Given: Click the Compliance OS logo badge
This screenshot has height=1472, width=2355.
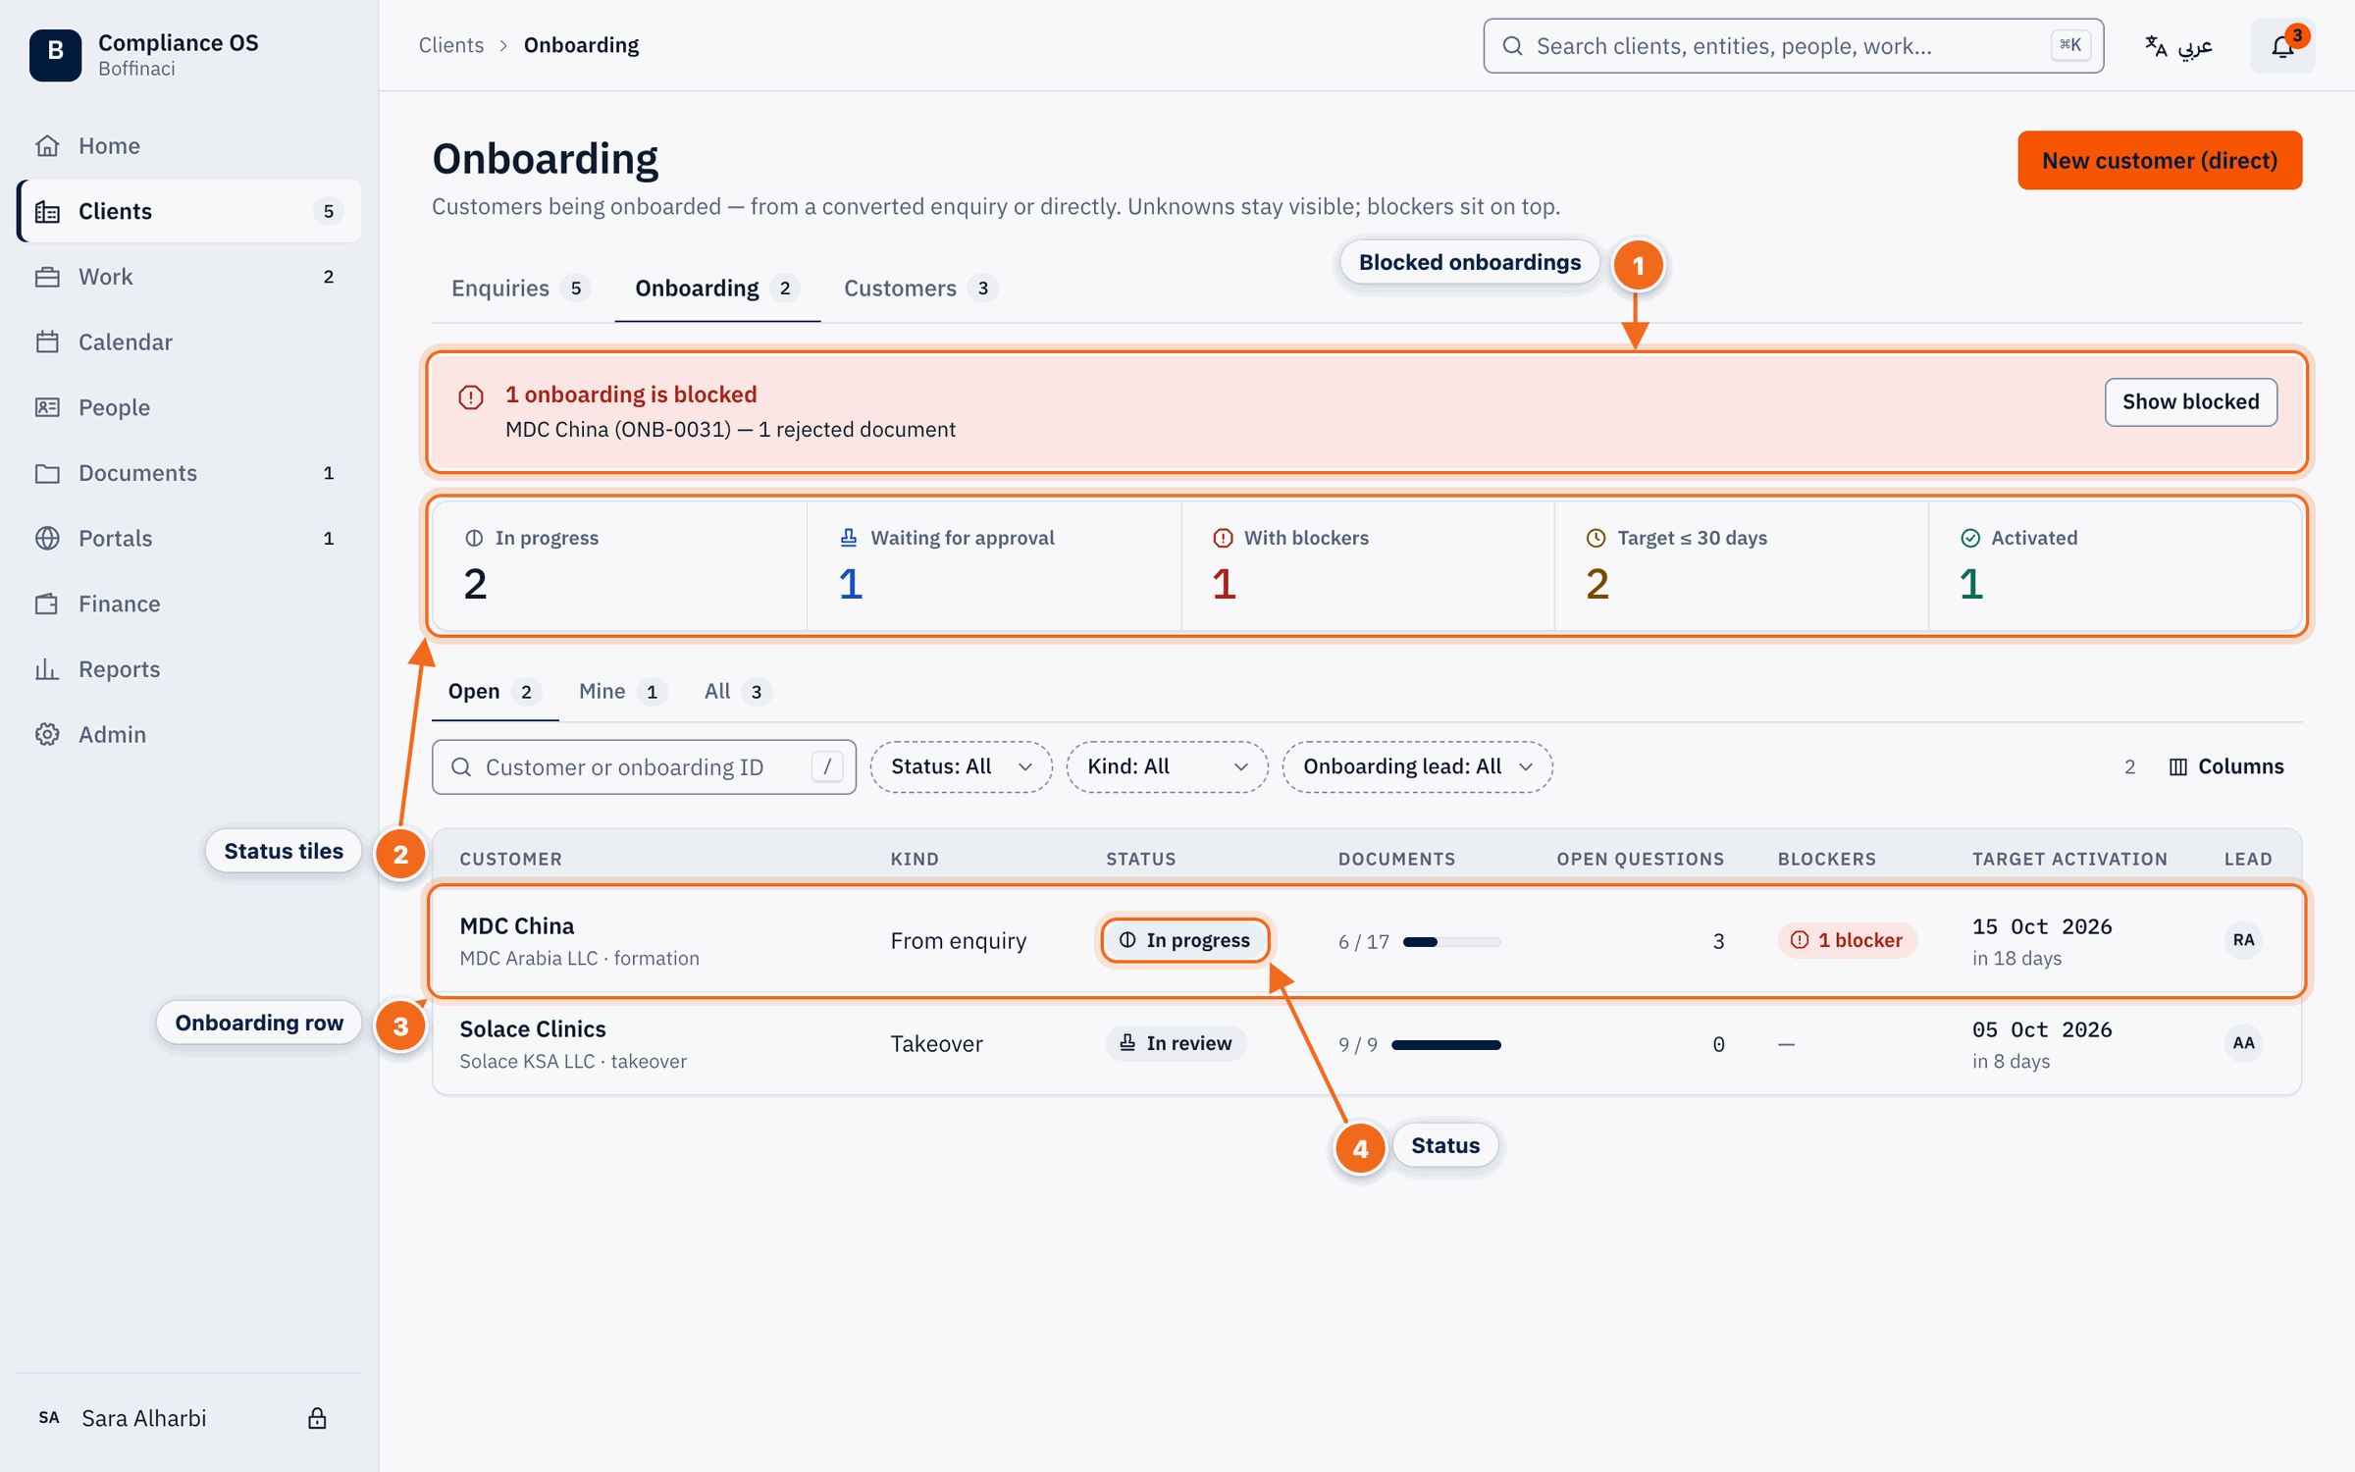Looking at the screenshot, I should [x=55, y=54].
